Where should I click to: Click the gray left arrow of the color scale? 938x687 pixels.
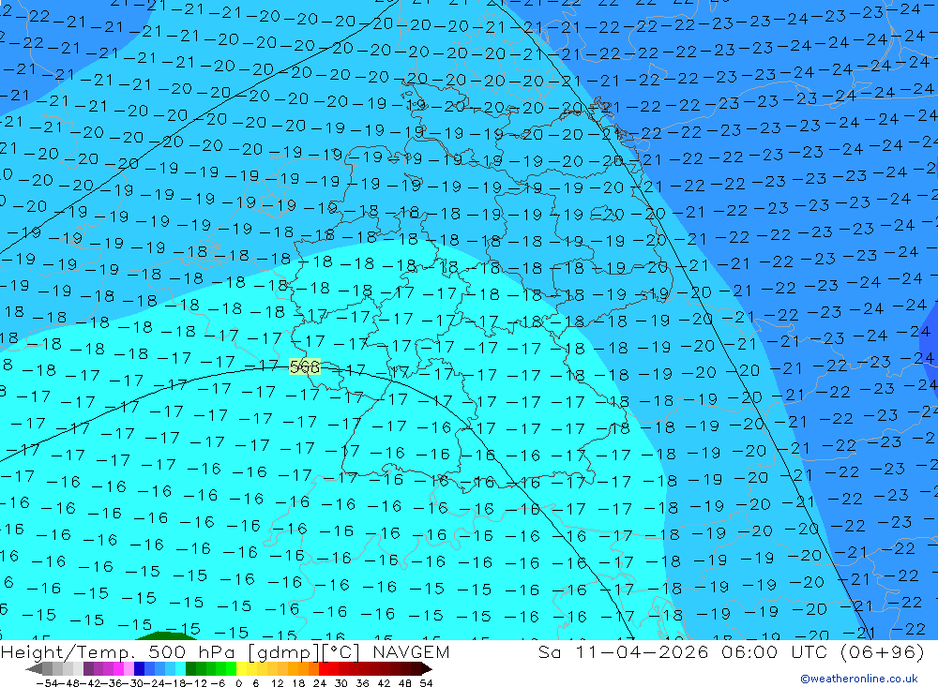[x=34, y=669]
